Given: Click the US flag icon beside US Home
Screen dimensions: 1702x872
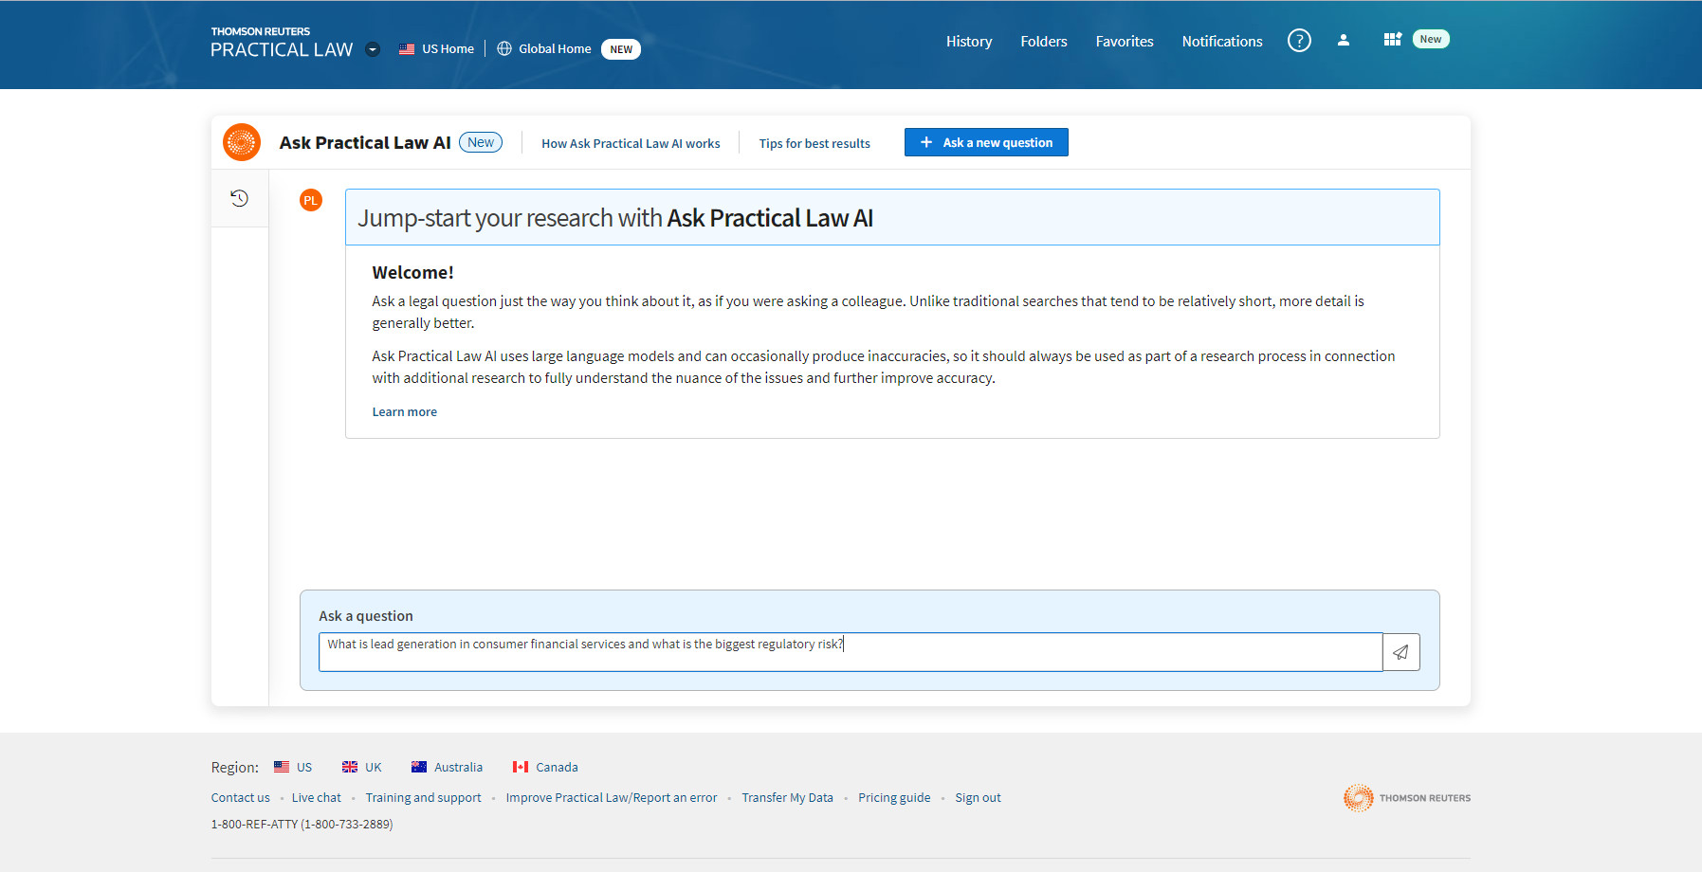Looking at the screenshot, I should tap(407, 48).
